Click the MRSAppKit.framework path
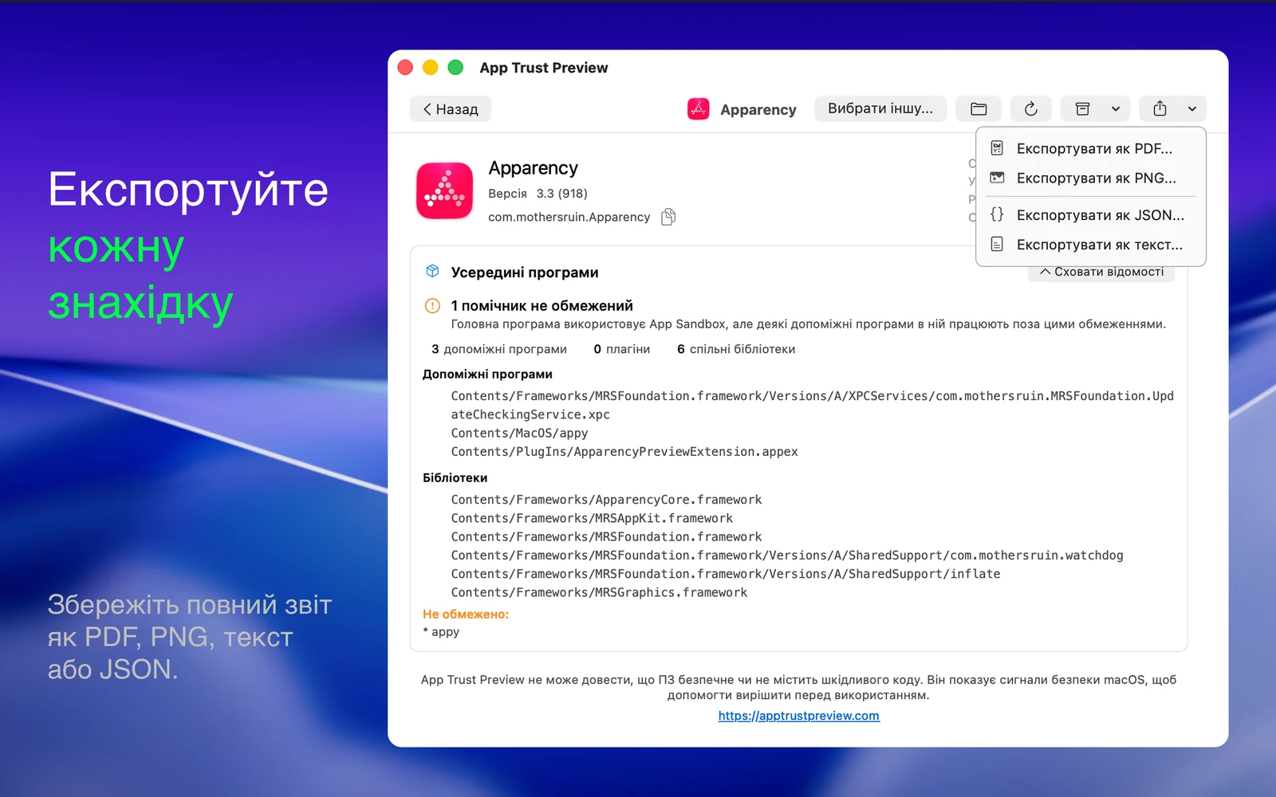 coord(592,518)
